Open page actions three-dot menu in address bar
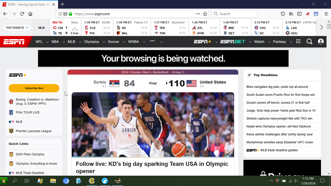 point(198,14)
